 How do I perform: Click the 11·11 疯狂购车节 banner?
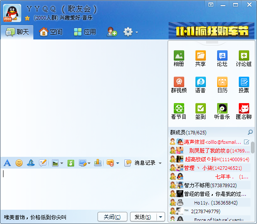coord(211,31)
